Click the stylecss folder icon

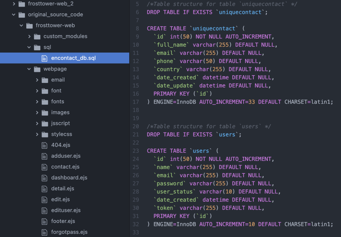click(x=45, y=134)
